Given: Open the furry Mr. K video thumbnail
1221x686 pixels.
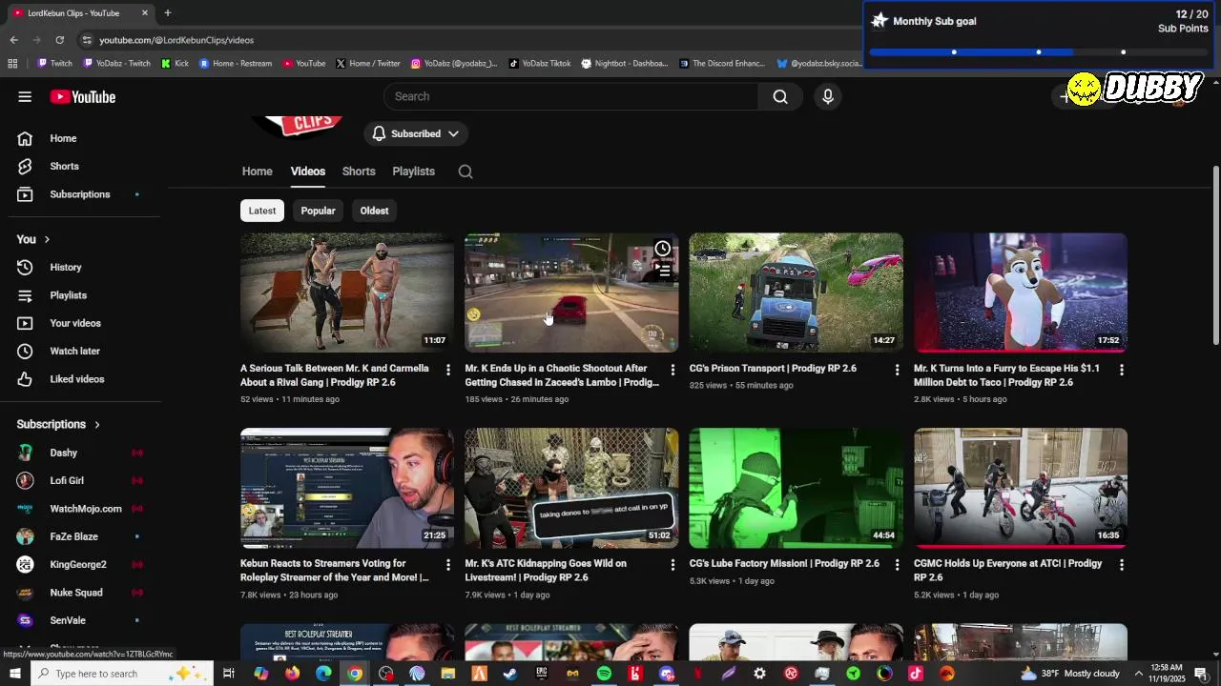Looking at the screenshot, I should coord(1021,293).
